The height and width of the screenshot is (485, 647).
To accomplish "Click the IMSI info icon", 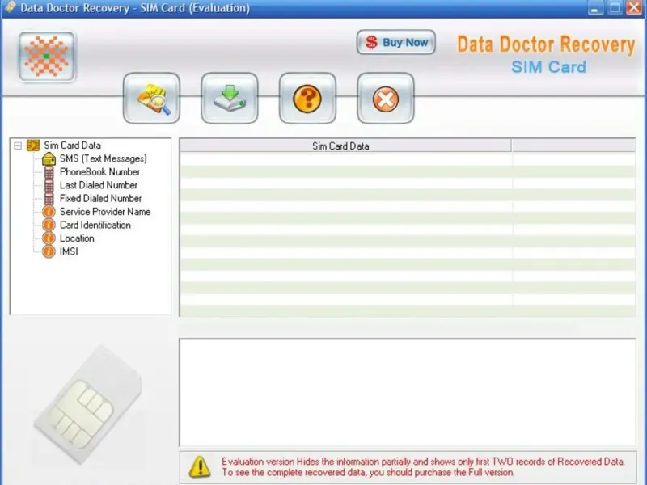I will (x=49, y=251).
